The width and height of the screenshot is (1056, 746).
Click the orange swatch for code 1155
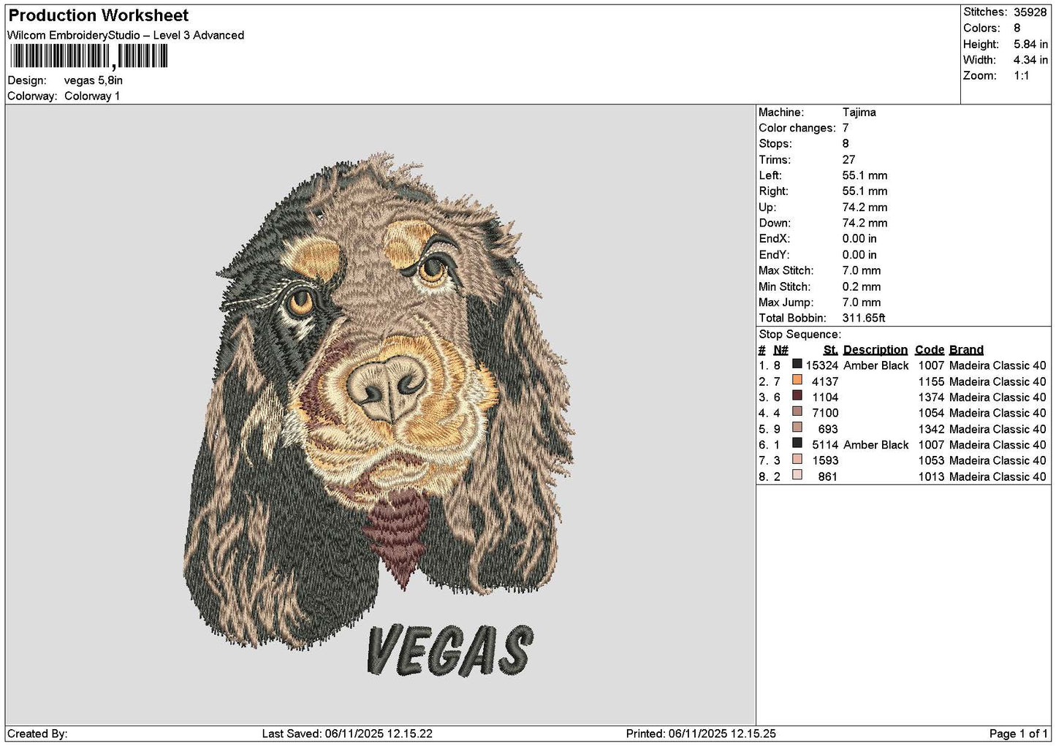[797, 380]
